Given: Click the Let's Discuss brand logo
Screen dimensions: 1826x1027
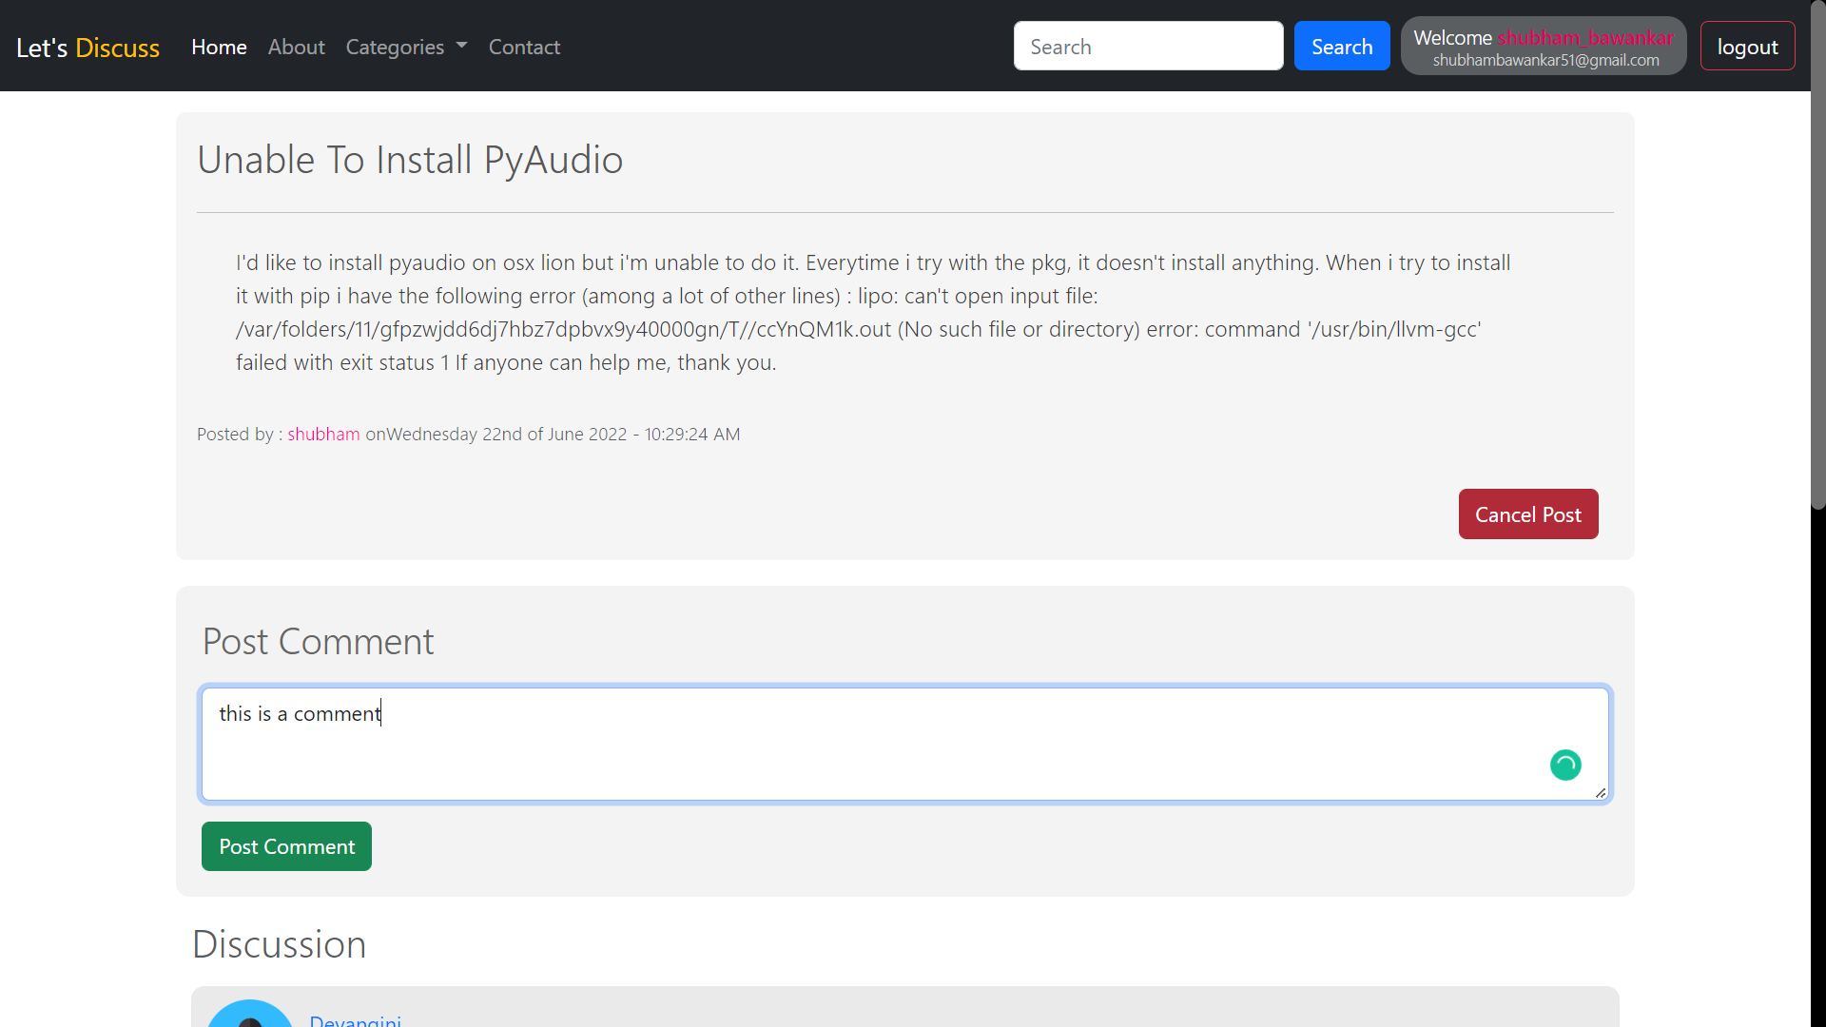Looking at the screenshot, I should tap(87, 48).
